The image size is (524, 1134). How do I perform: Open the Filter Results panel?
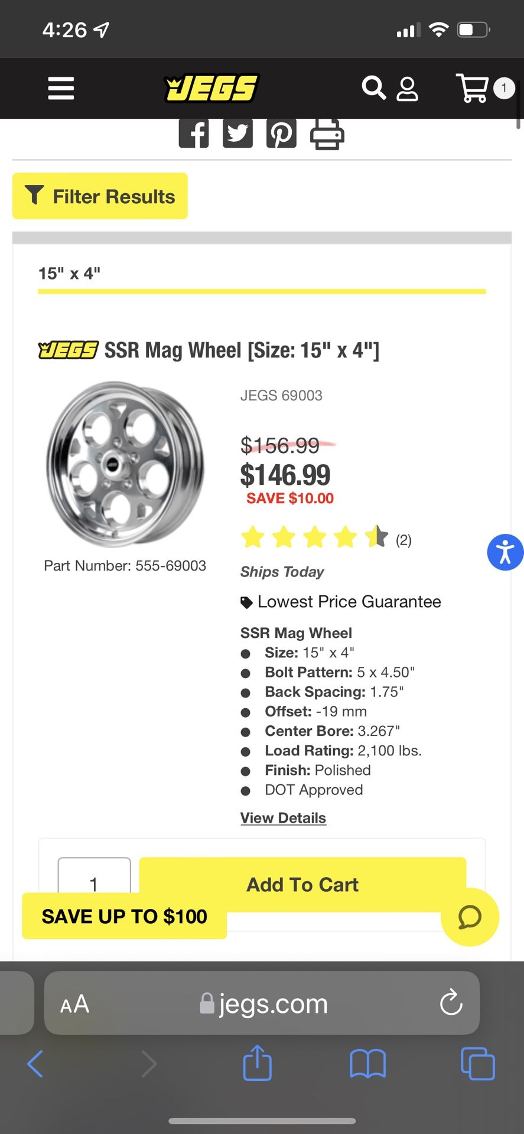tap(100, 196)
